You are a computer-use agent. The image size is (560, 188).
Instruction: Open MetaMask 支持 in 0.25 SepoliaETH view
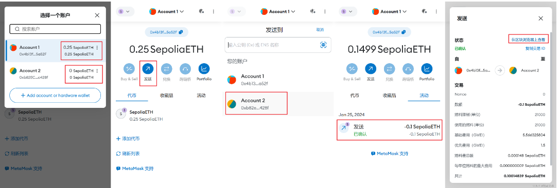coord(135,168)
